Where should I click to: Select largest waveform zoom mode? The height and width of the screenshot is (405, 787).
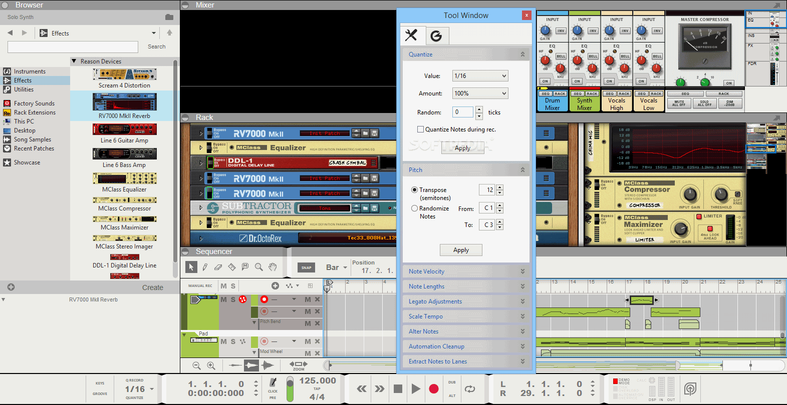(268, 365)
